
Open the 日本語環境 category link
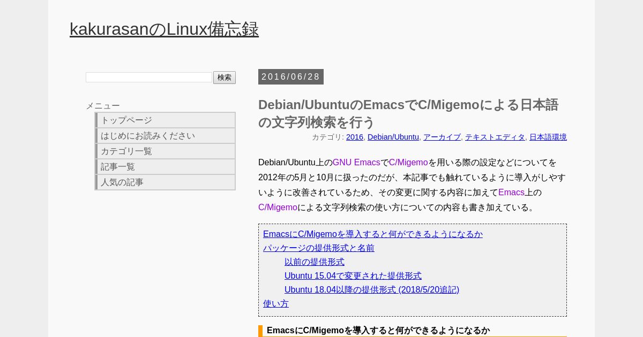(x=548, y=137)
